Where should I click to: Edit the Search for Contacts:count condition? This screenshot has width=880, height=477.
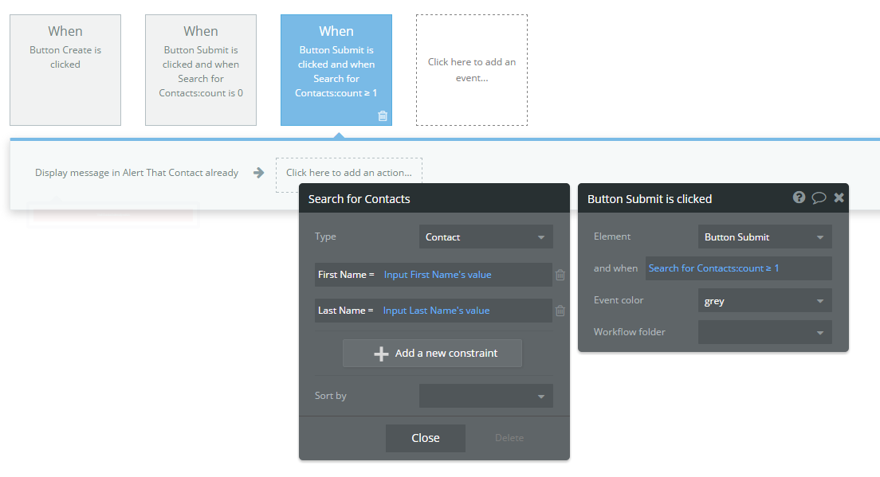point(714,268)
